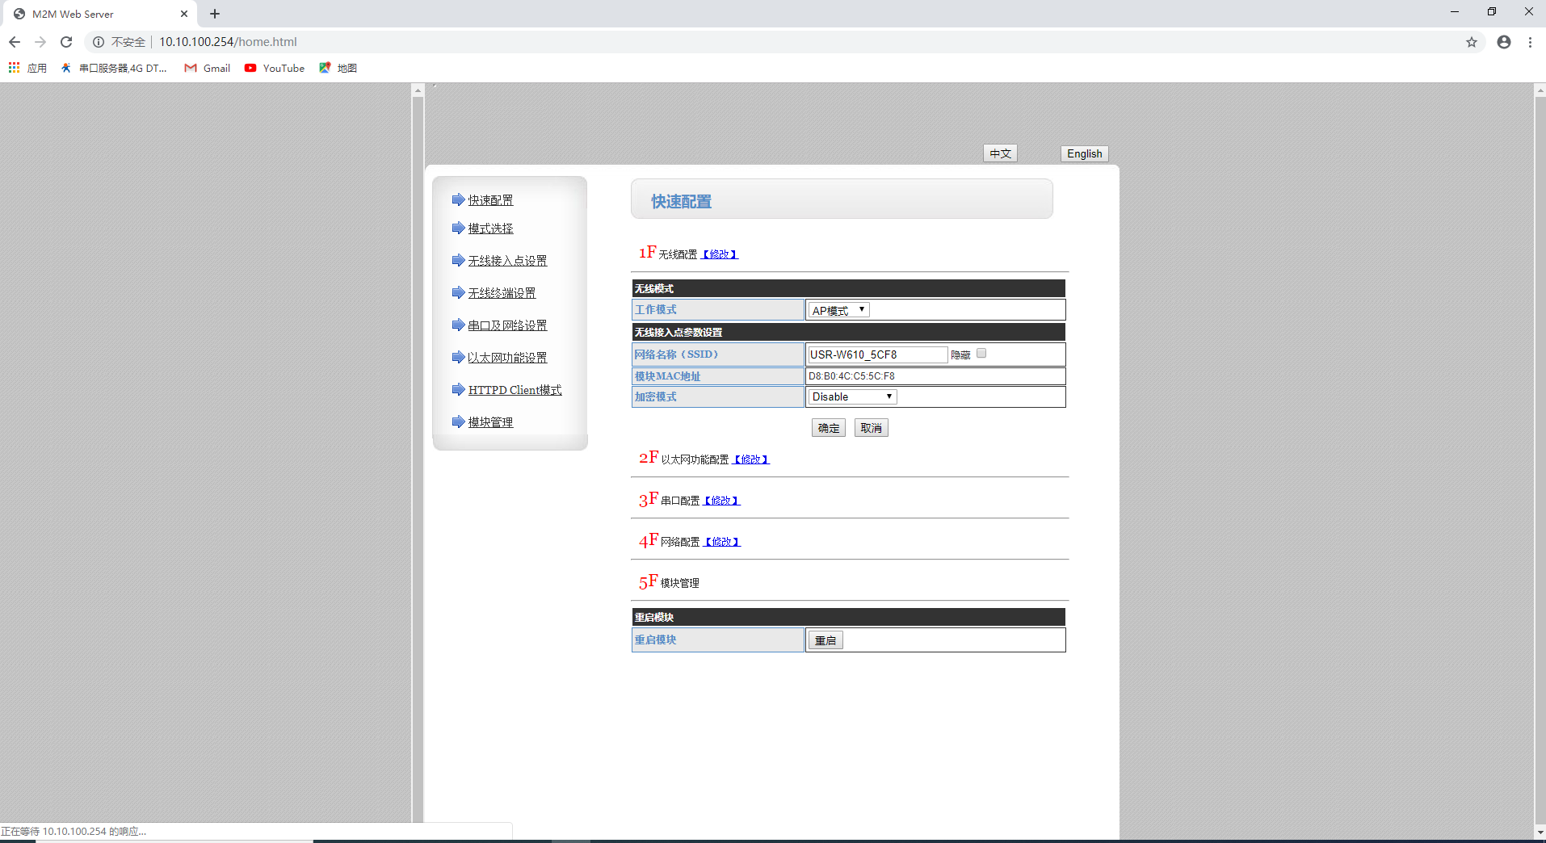The height and width of the screenshot is (843, 1546).
Task: Click the 重启 restart module button
Action: click(x=825, y=640)
